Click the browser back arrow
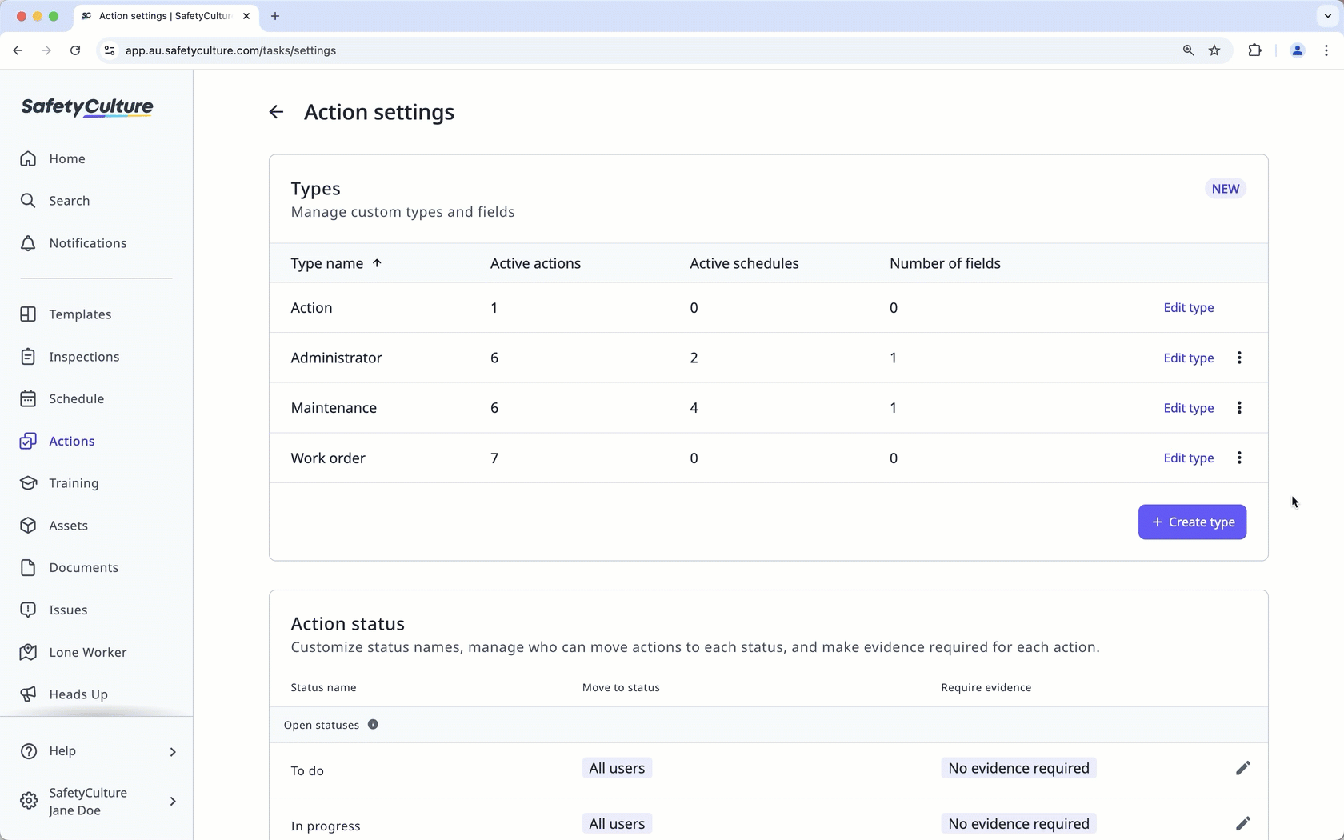The image size is (1344, 840). click(x=18, y=50)
